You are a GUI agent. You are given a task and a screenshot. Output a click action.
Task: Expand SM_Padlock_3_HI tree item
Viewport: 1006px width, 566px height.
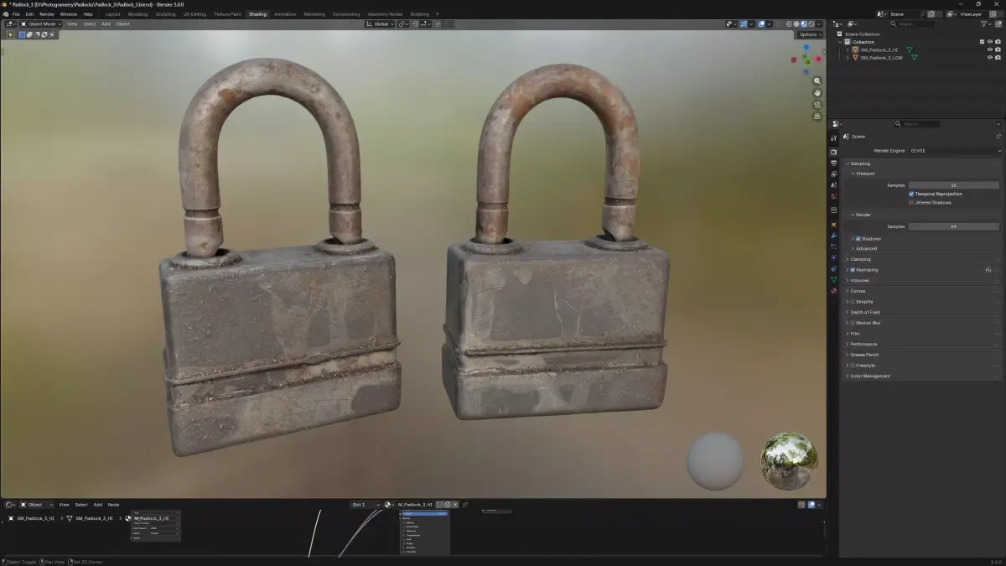pos(848,49)
